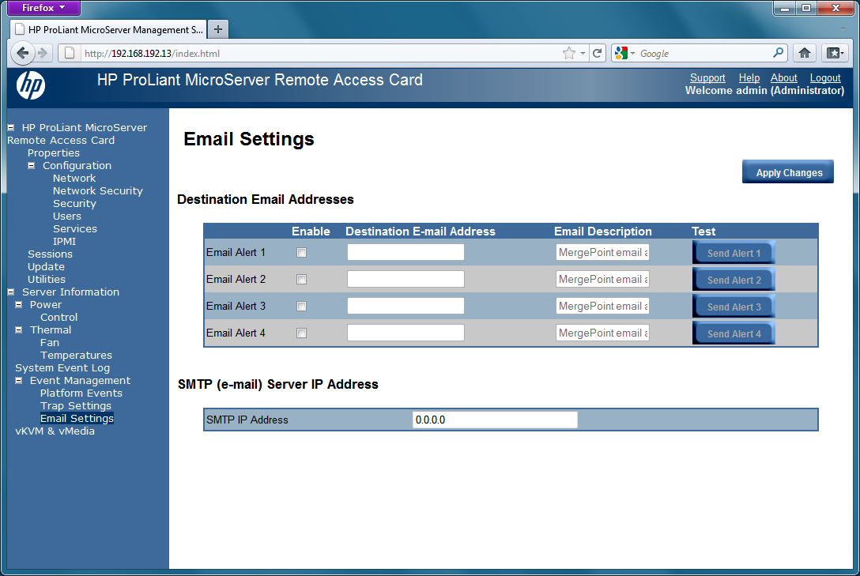Viewport: 860px width, 576px height.
Task: Open the bookmarks menu icon
Action: (835, 53)
